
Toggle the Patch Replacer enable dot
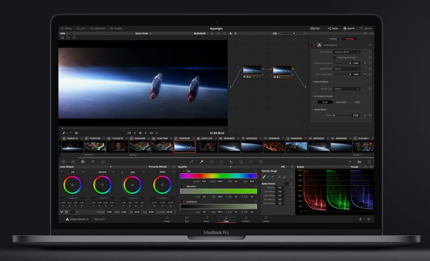314,45
